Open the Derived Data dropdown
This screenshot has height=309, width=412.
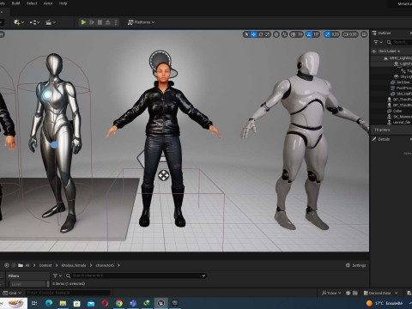tap(380, 293)
